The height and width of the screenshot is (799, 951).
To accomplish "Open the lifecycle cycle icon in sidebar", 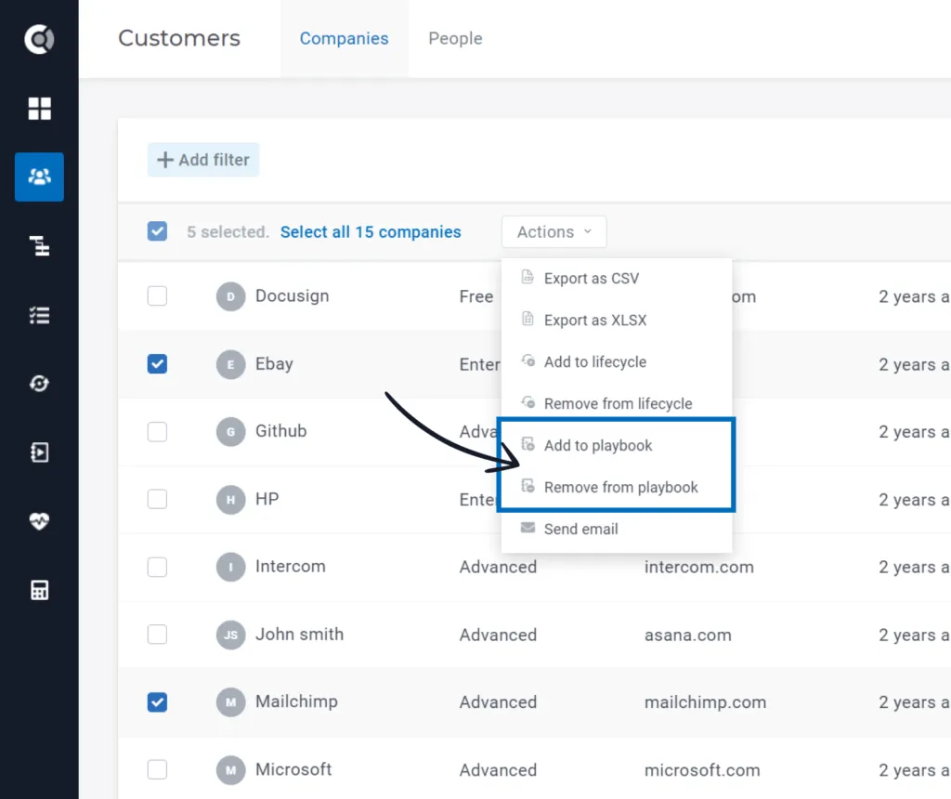I will point(39,384).
